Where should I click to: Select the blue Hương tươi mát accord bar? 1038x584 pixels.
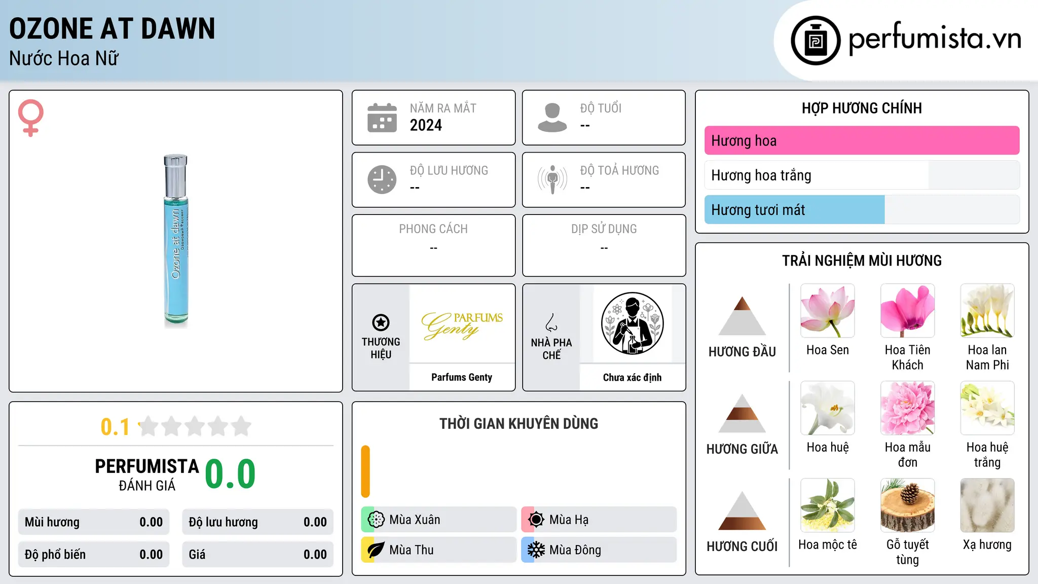tap(862, 209)
